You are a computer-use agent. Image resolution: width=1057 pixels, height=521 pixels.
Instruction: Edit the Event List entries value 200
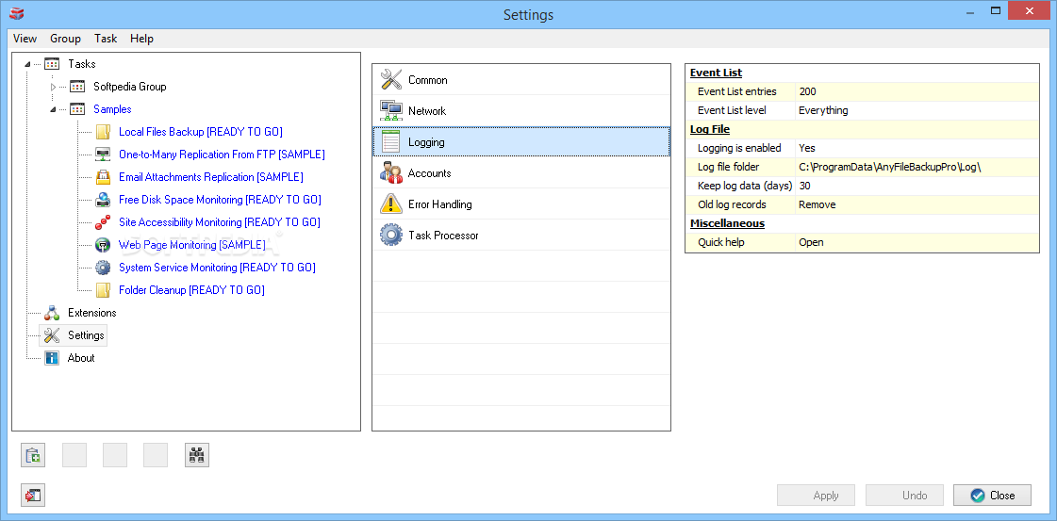[x=917, y=91]
